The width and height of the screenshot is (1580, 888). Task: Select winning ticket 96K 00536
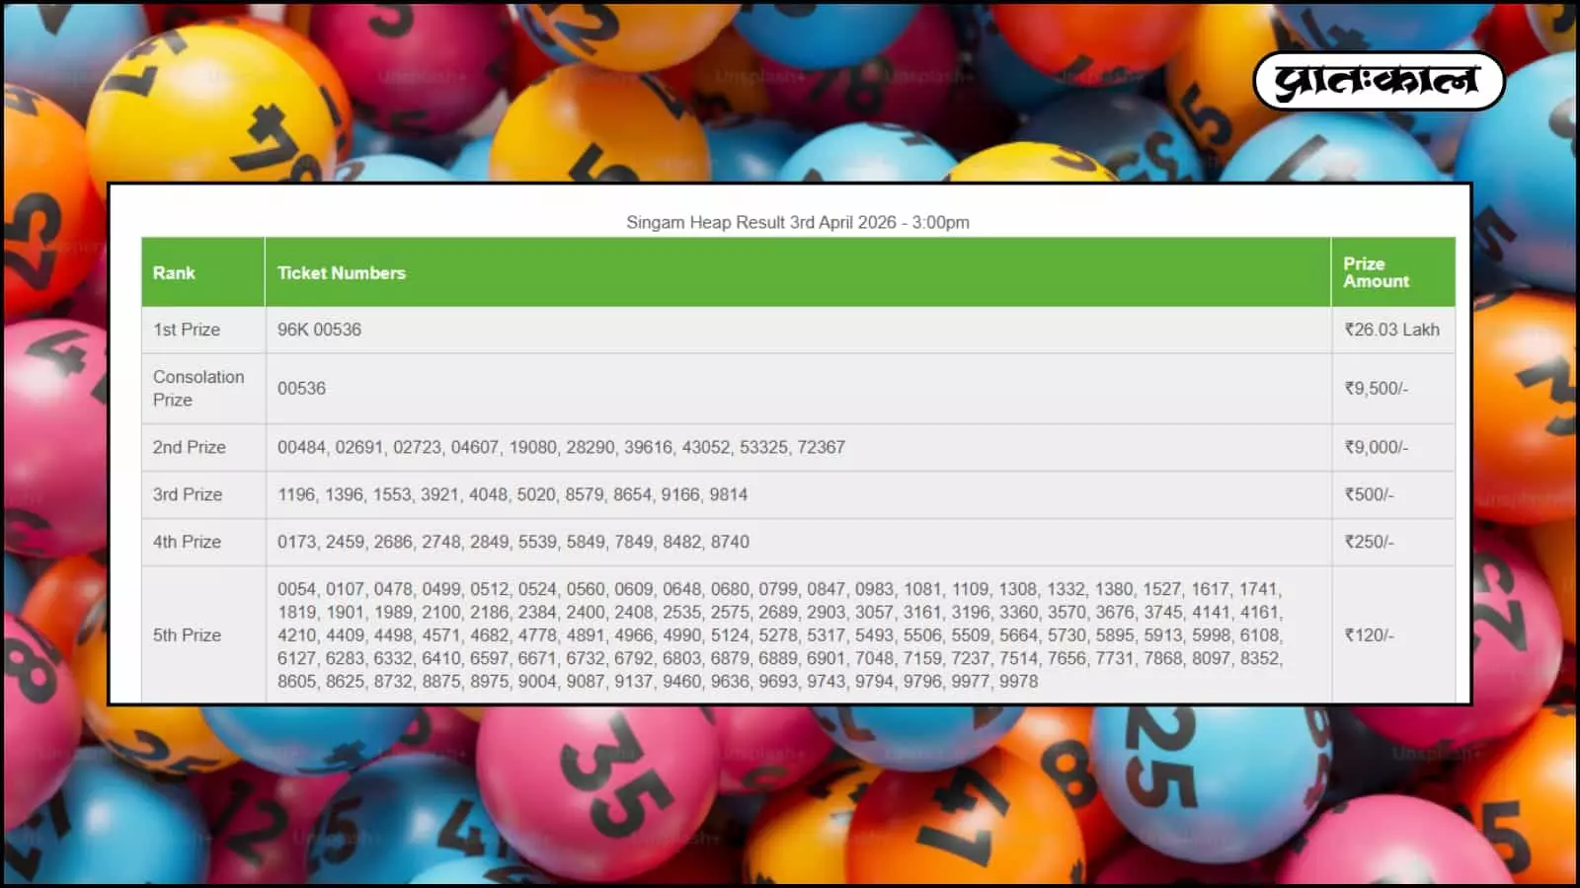(319, 330)
